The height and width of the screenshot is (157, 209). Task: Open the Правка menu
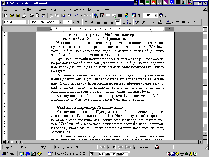[20, 9]
